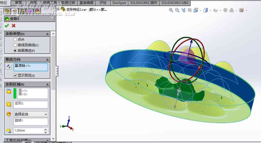Viewport: 261px width, 143px height.
Task: Switch to the 模具工具 tab
Action: tap(50, 3)
